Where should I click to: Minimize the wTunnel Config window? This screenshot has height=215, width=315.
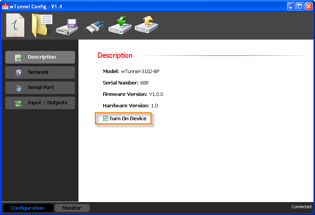coord(291,6)
